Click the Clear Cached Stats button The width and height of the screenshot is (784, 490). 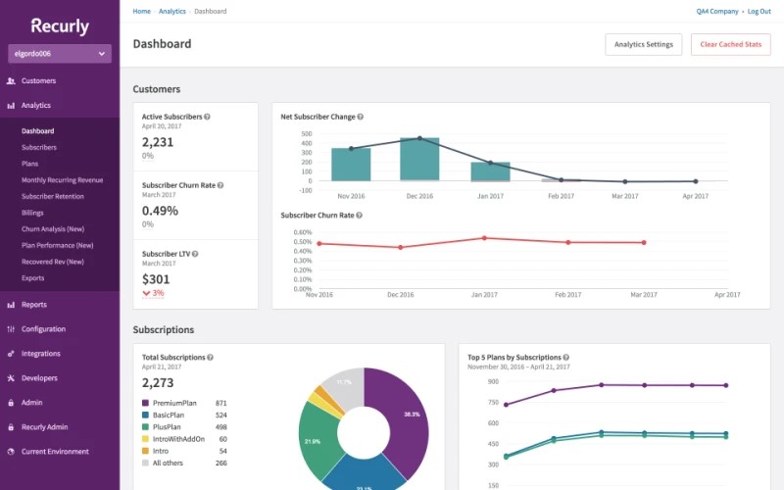[x=730, y=44]
